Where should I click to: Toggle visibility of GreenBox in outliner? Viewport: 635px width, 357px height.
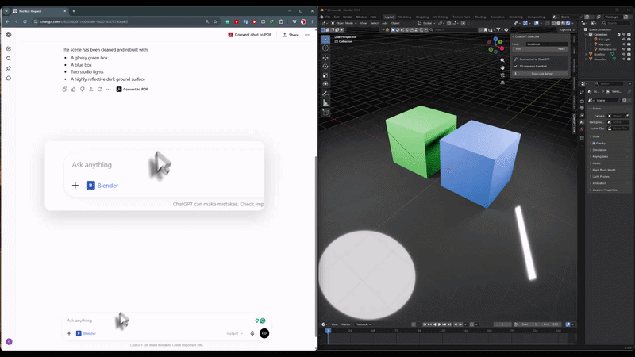click(x=624, y=59)
